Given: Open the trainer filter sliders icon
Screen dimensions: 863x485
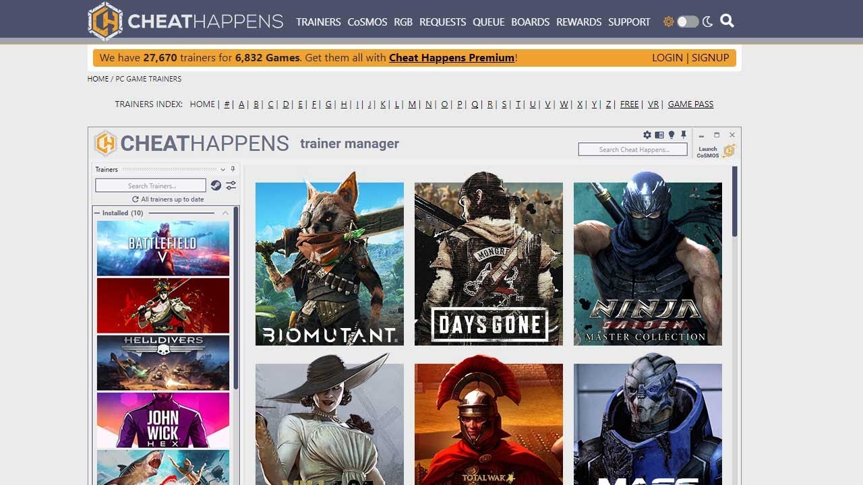Looking at the screenshot, I should coord(231,185).
